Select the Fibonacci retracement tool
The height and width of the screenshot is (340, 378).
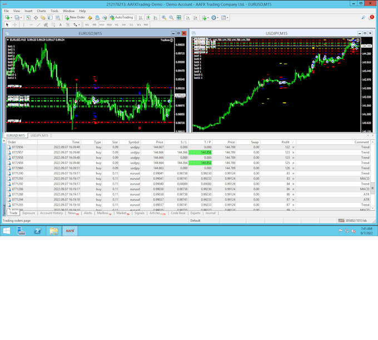pos(53,24)
